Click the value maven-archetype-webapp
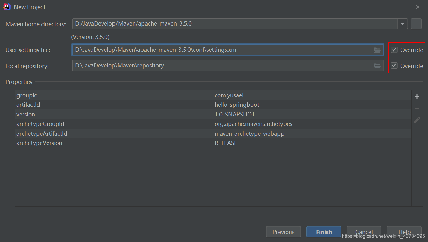Image resolution: width=428 pixels, height=242 pixels. [x=249, y=134]
